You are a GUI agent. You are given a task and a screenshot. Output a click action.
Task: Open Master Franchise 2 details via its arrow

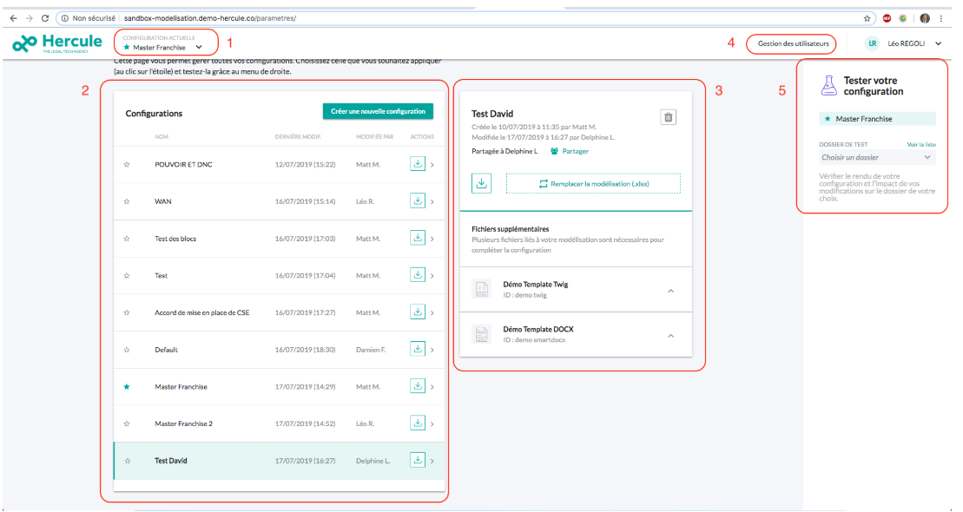[x=432, y=423]
